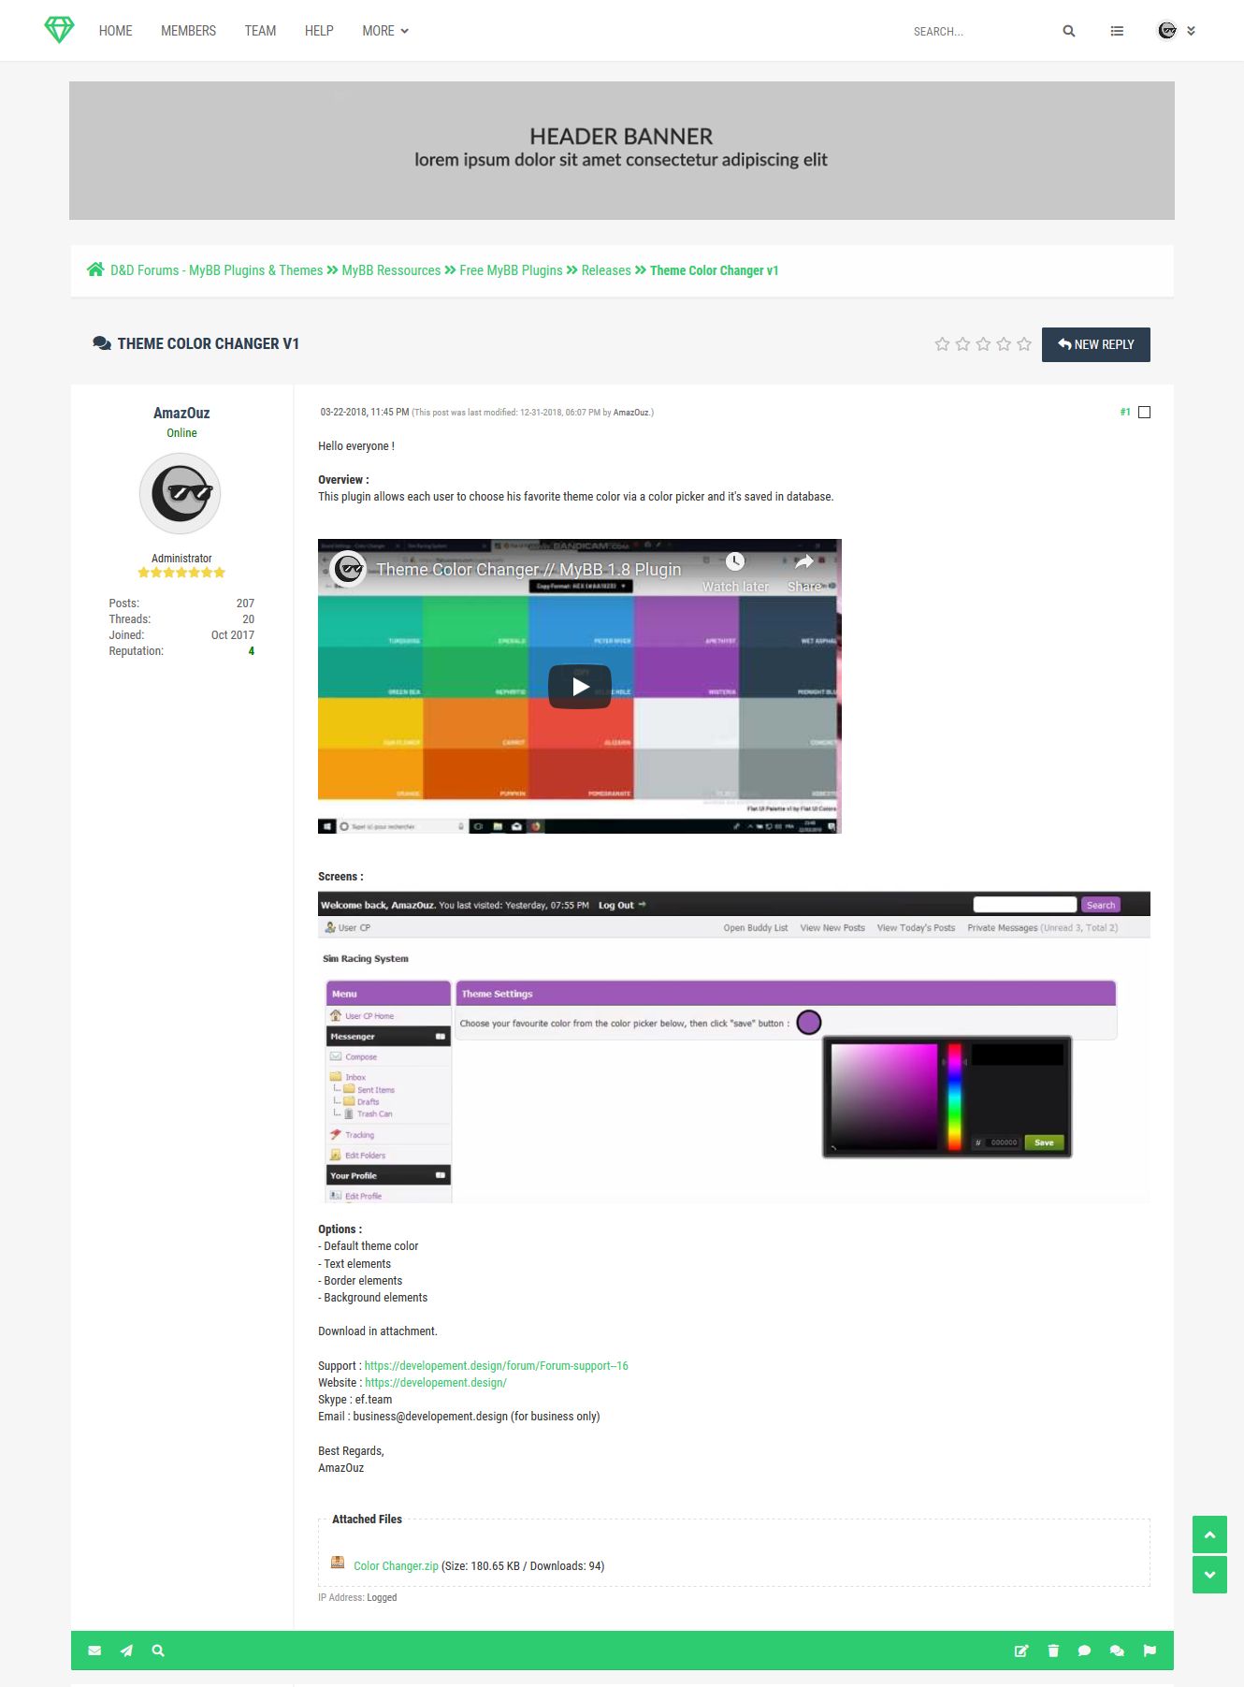Open post #1 permalink

pyautogui.click(x=1125, y=412)
